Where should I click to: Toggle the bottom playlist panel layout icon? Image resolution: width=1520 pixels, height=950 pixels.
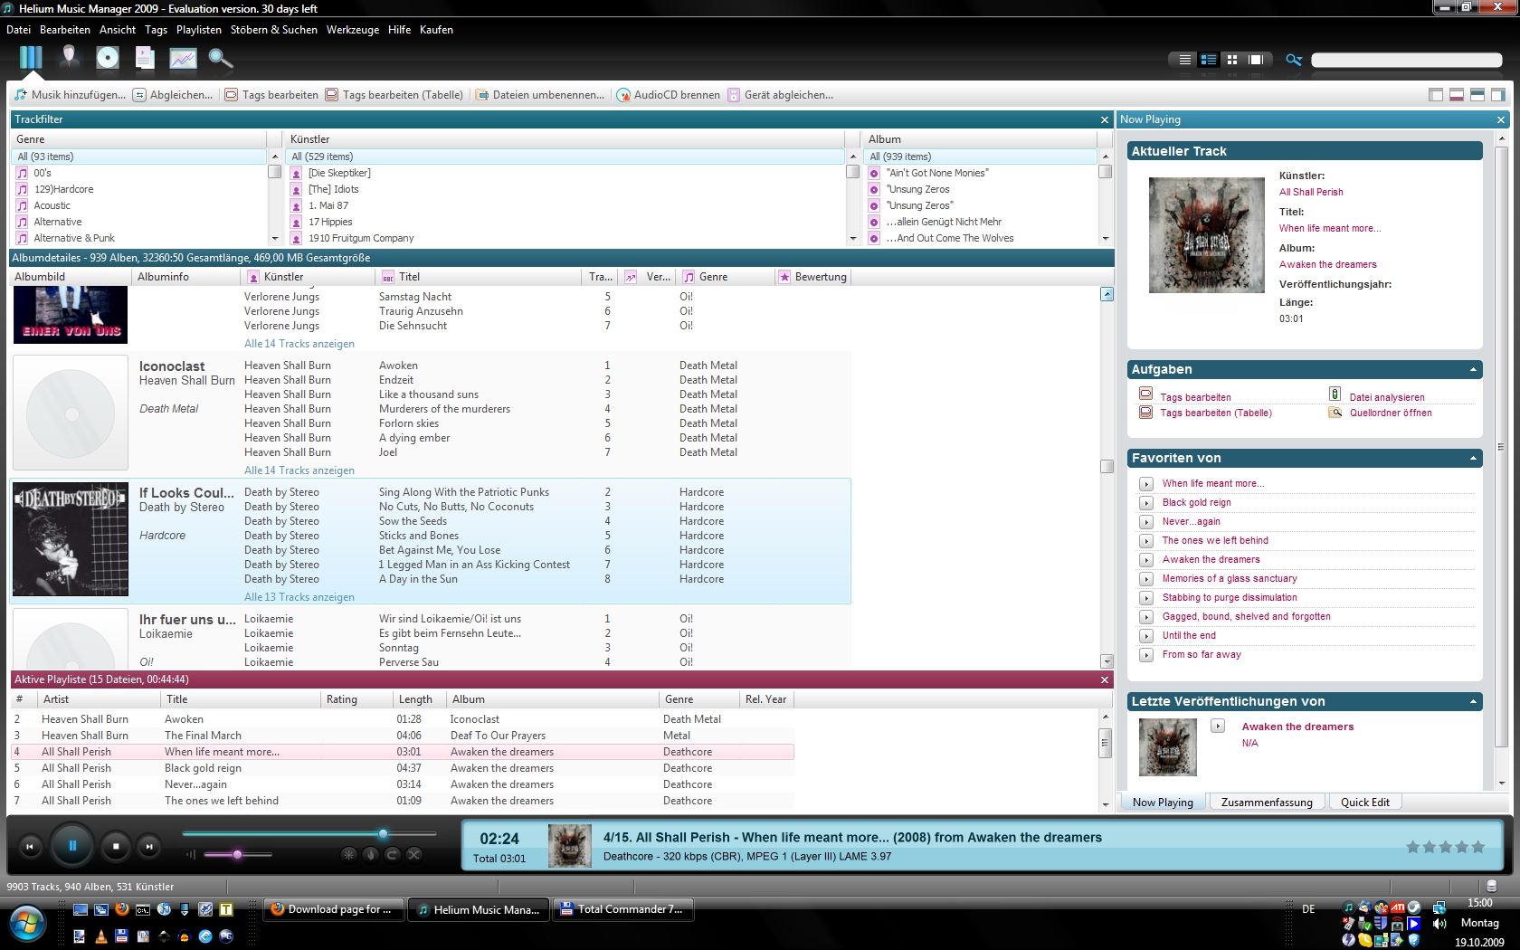1457,95
